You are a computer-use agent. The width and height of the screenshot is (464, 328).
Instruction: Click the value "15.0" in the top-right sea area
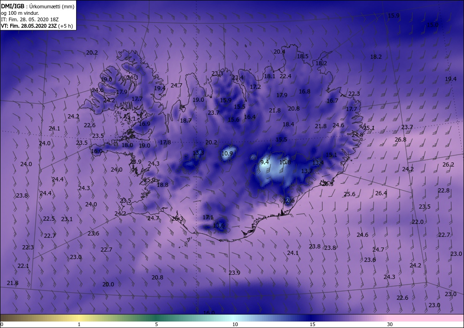pyautogui.click(x=432, y=25)
